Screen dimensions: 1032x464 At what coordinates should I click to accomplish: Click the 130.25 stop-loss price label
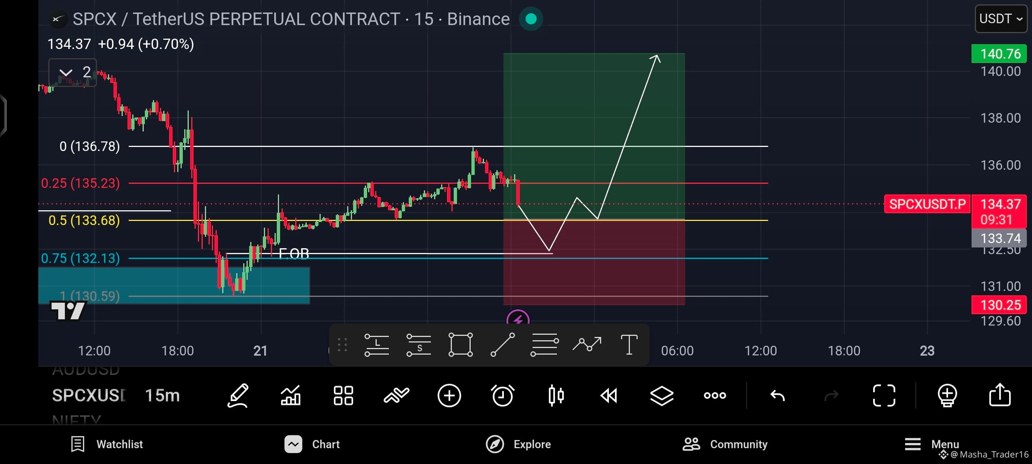pos(1000,305)
